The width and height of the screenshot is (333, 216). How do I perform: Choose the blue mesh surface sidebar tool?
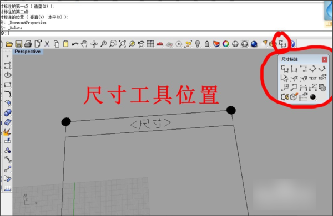pyautogui.click(x=8, y=122)
